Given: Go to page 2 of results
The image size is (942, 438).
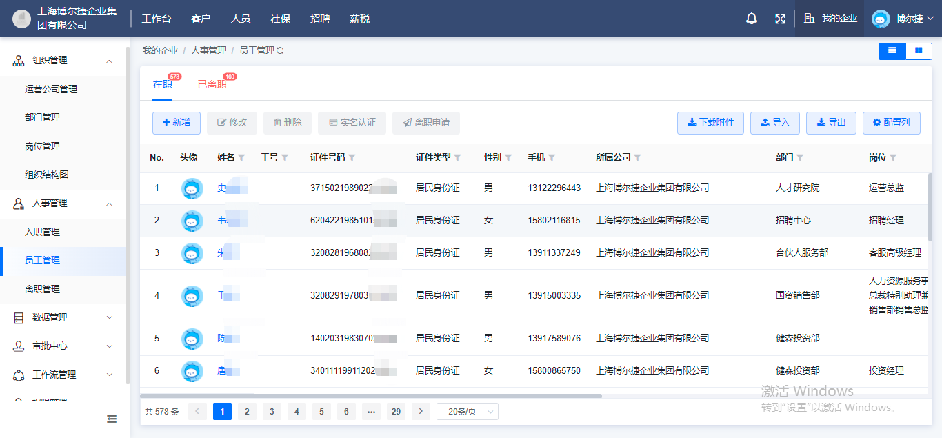Looking at the screenshot, I should point(247,412).
